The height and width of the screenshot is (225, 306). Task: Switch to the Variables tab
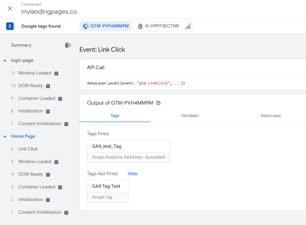(x=190, y=116)
